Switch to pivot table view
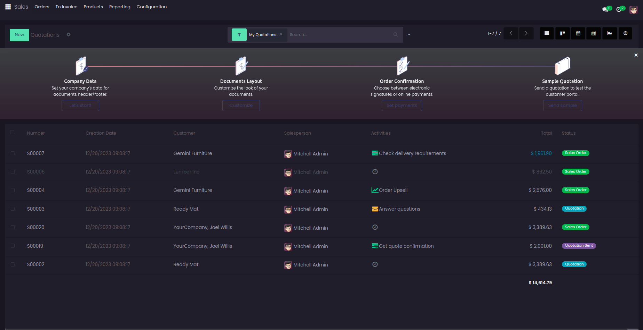The height and width of the screenshot is (330, 643). click(x=594, y=33)
